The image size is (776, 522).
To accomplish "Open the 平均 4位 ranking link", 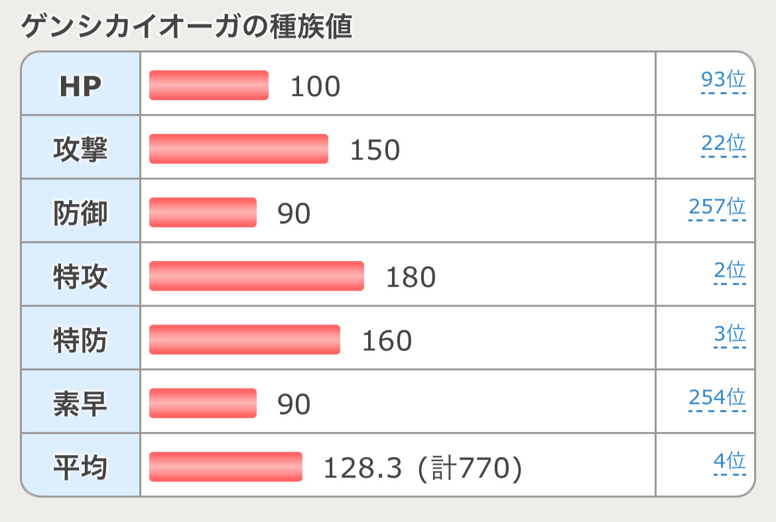I will (x=730, y=462).
